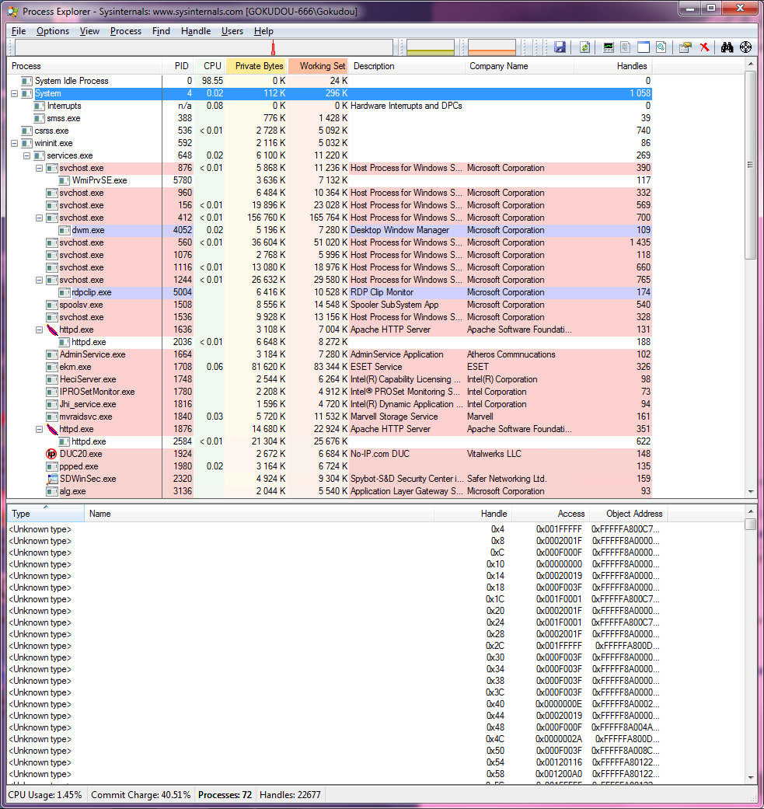Sort lower pane by Type column header
Image resolution: width=764 pixels, height=809 pixels.
(46, 514)
